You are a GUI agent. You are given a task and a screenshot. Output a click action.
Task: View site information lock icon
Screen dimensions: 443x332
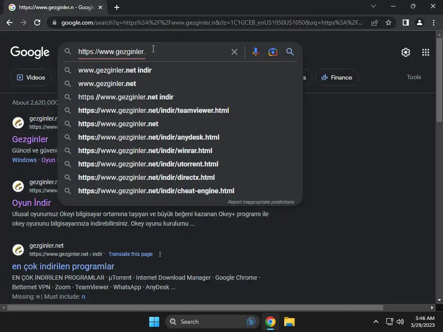click(54, 22)
